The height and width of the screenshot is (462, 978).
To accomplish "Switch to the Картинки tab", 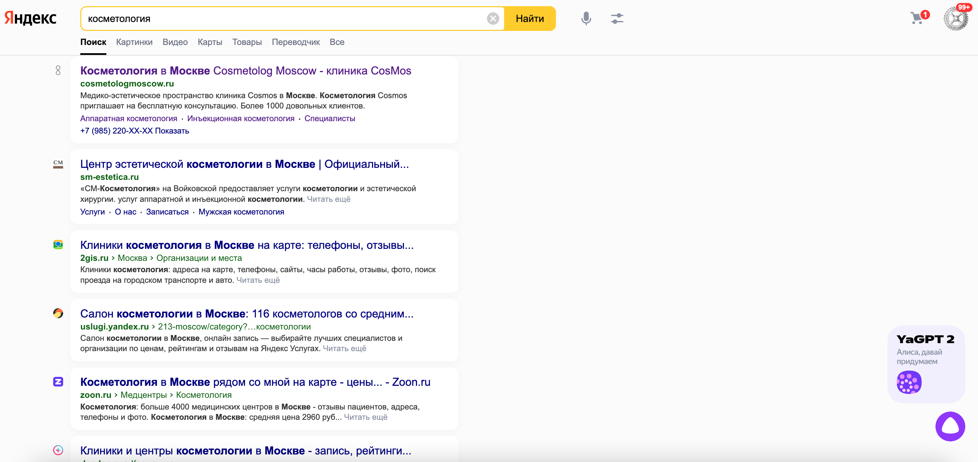I will pos(135,42).
